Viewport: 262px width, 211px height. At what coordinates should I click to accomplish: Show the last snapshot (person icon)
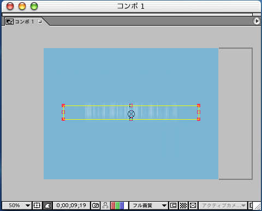click(x=105, y=206)
